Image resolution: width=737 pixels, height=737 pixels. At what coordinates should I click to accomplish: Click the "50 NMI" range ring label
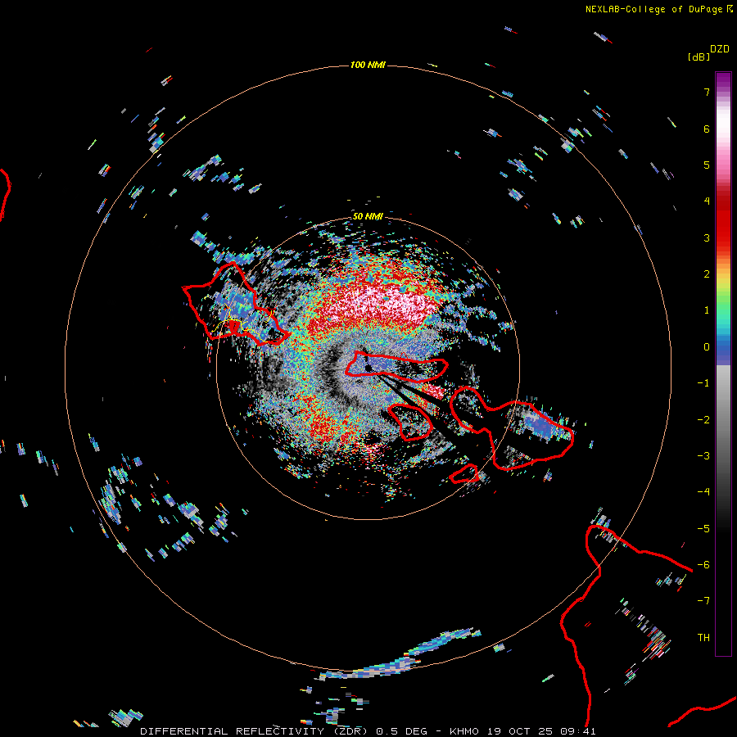[368, 216]
